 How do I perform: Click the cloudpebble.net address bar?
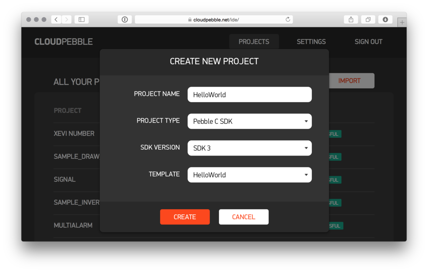coord(214,19)
